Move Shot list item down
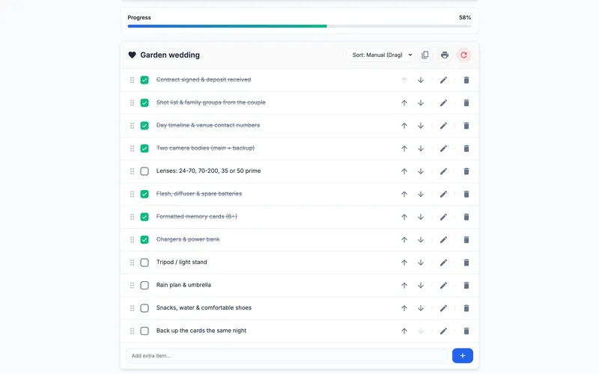This screenshot has height=374, width=599. (421, 102)
